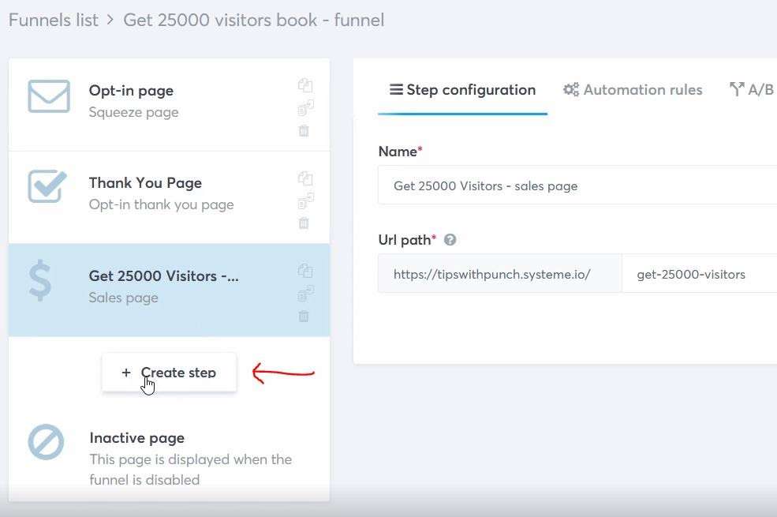Click the Sales page middle copy-to-funnel icon
Viewport: 777px width, 517px height.
tap(305, 293)
